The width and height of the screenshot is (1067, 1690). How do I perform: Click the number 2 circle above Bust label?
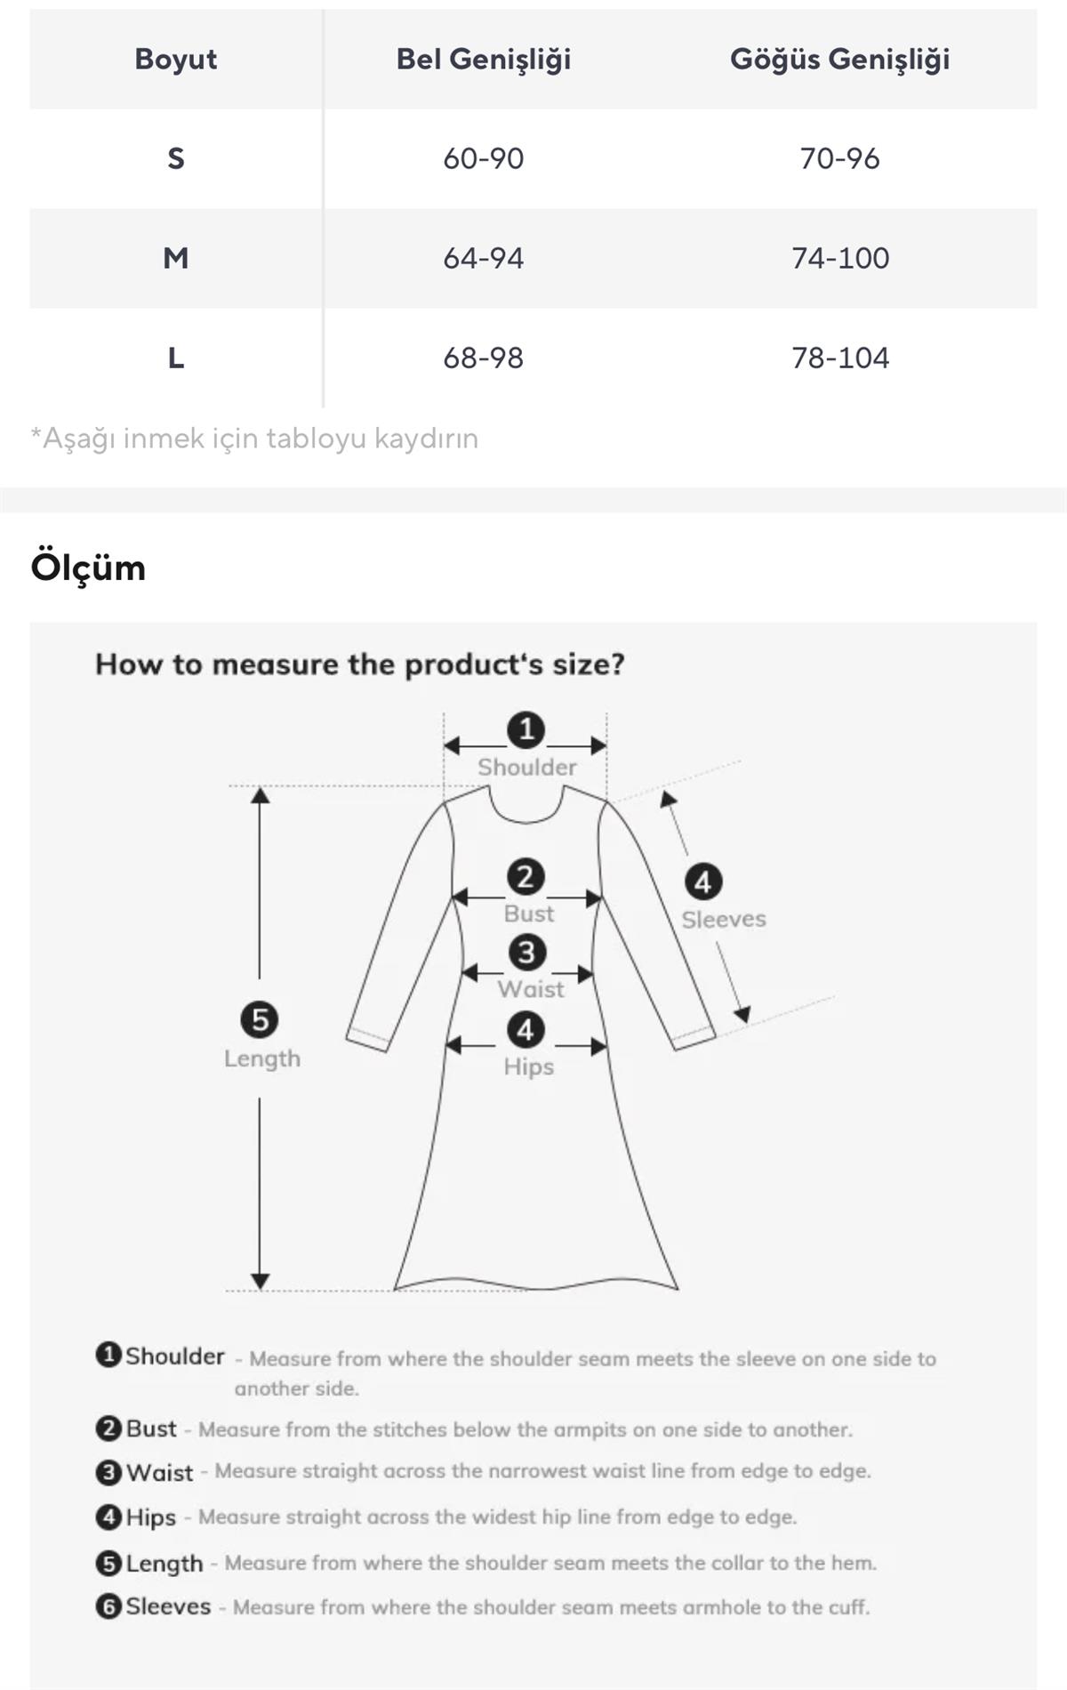(x=525, y=877)
